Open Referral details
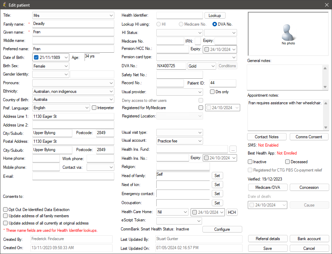This screenshot has width=332, height=254. [x=268, y=238]
